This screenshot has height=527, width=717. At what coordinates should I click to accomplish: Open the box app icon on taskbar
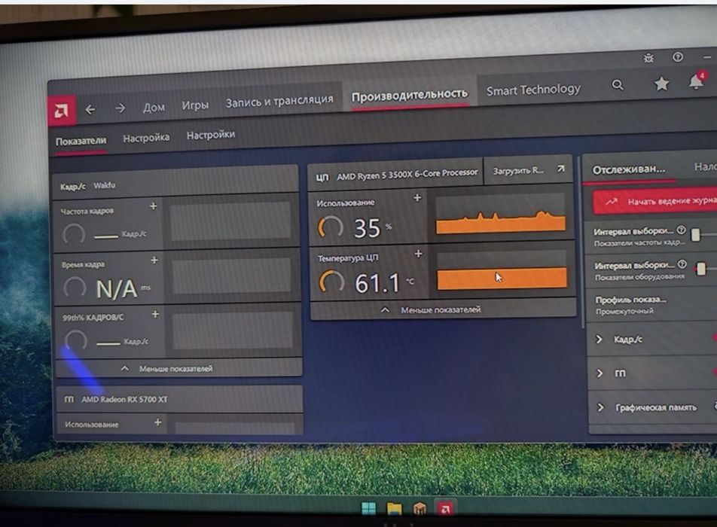tap(420, 508)
